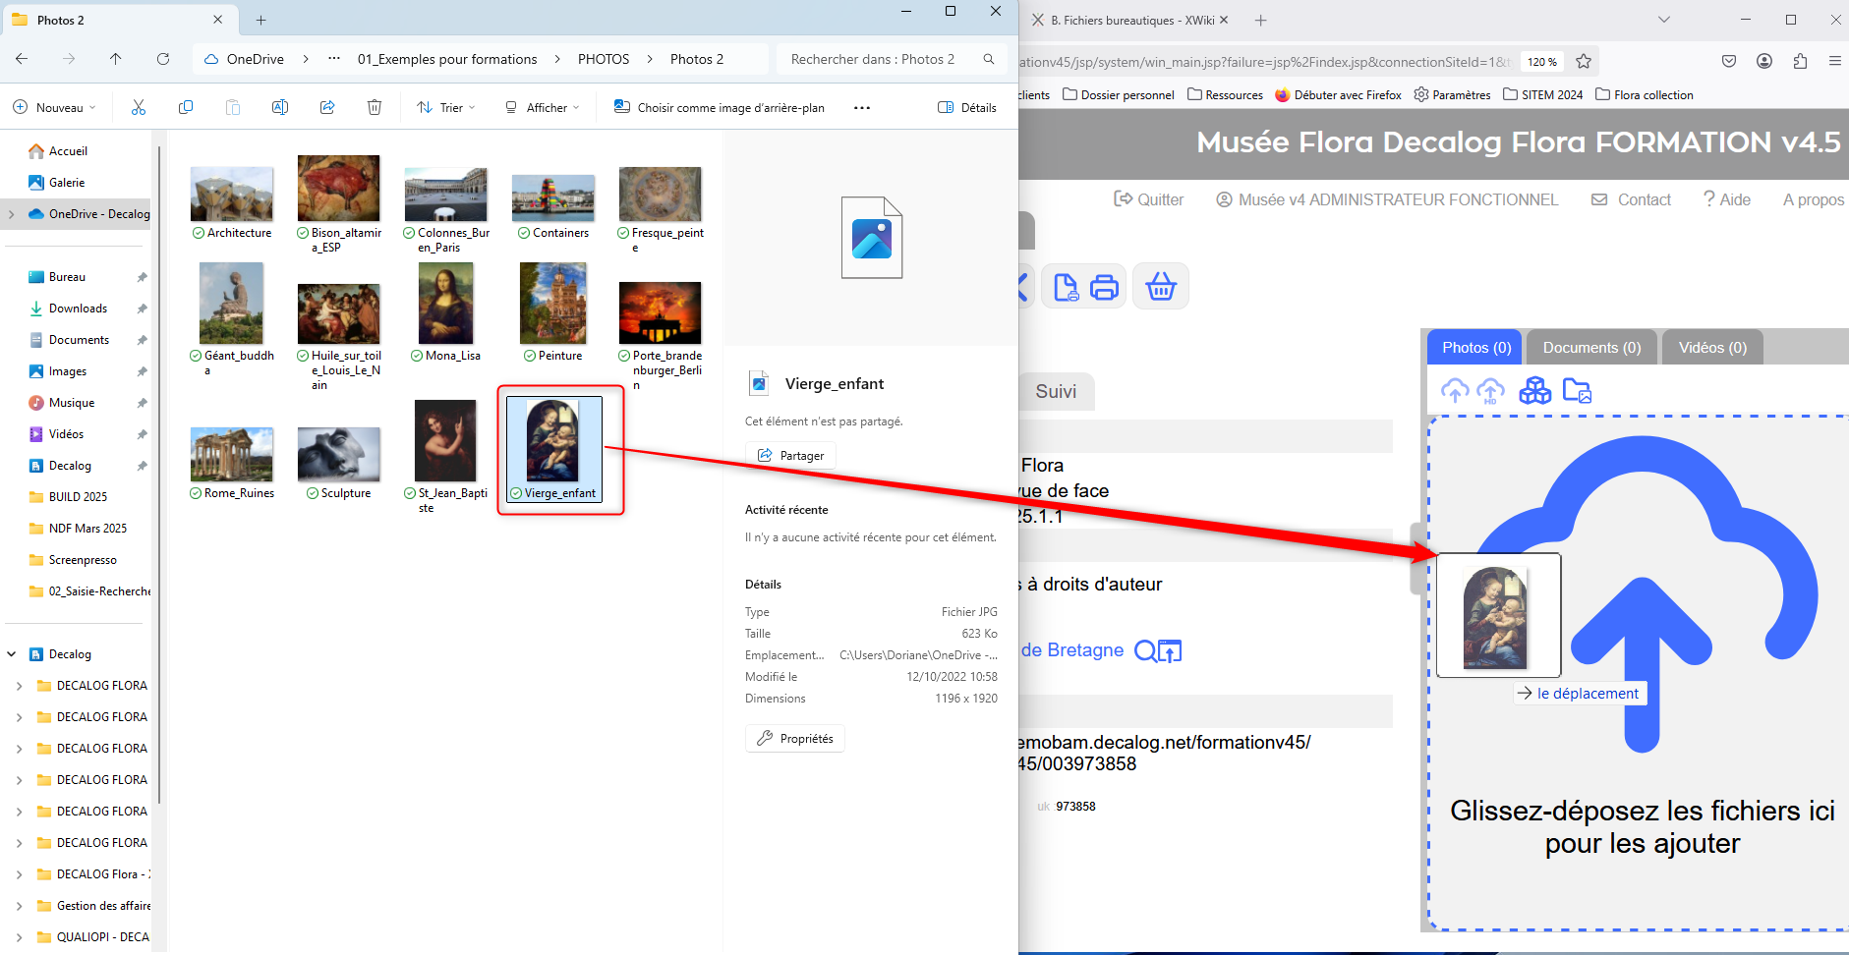Bookmark page with the star icon
Viewport: 1849px width, 955px height.
point(1584,62)
